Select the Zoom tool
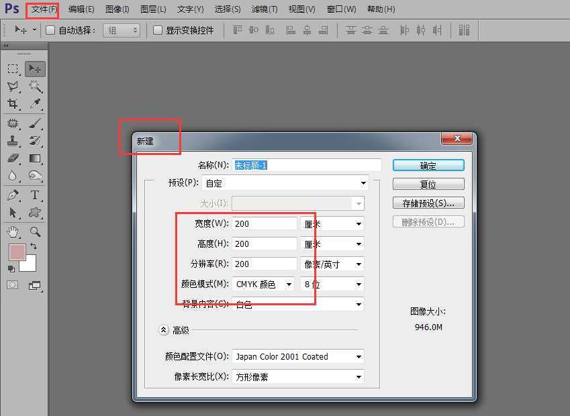The height and width of the screenshot is (416, 570). 35,231
